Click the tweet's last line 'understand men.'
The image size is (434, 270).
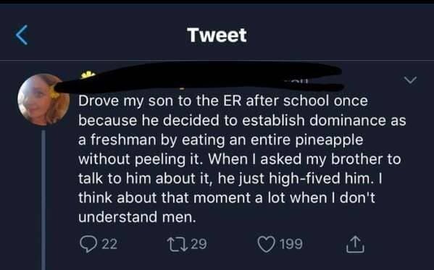click(137, 217)
